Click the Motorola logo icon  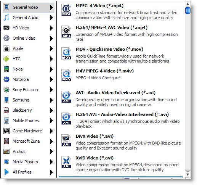(x=6, y=79)
